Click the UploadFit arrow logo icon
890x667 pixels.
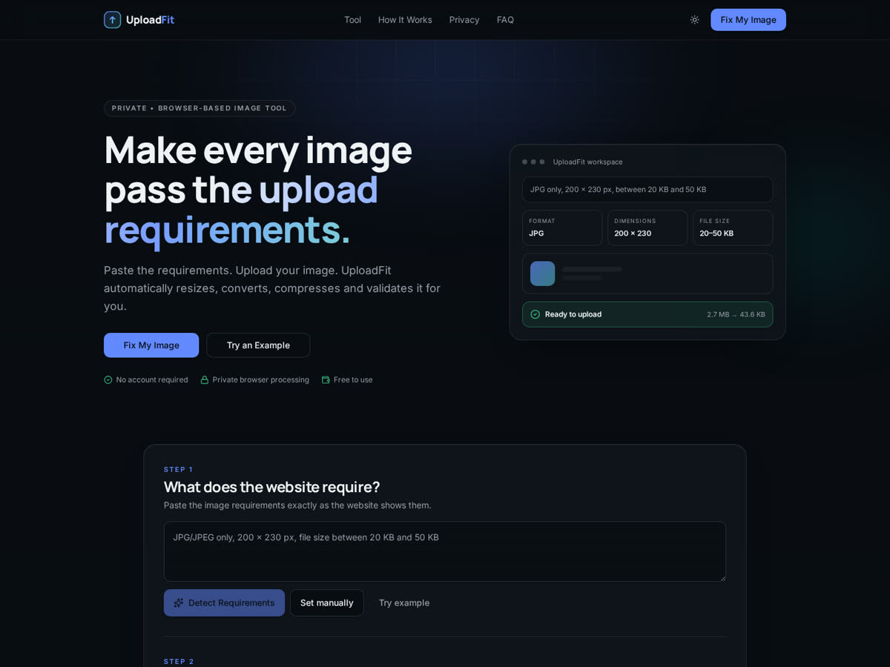112,20
